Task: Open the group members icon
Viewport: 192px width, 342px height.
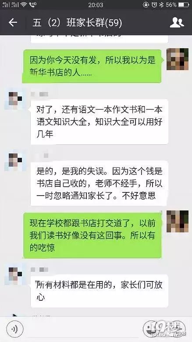Action: pyautogui.click(x=177, y=22)
